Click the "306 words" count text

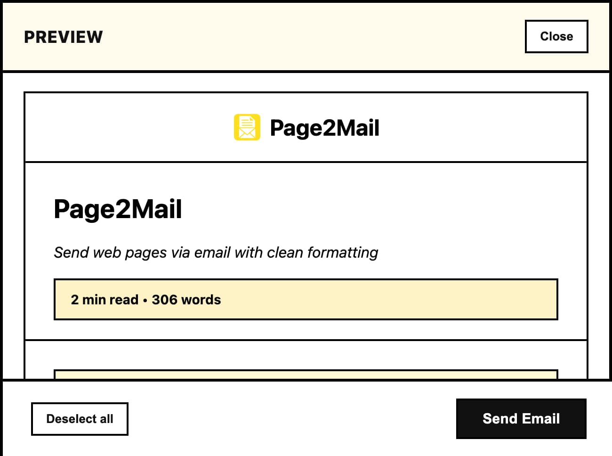(x=186, y=300)
